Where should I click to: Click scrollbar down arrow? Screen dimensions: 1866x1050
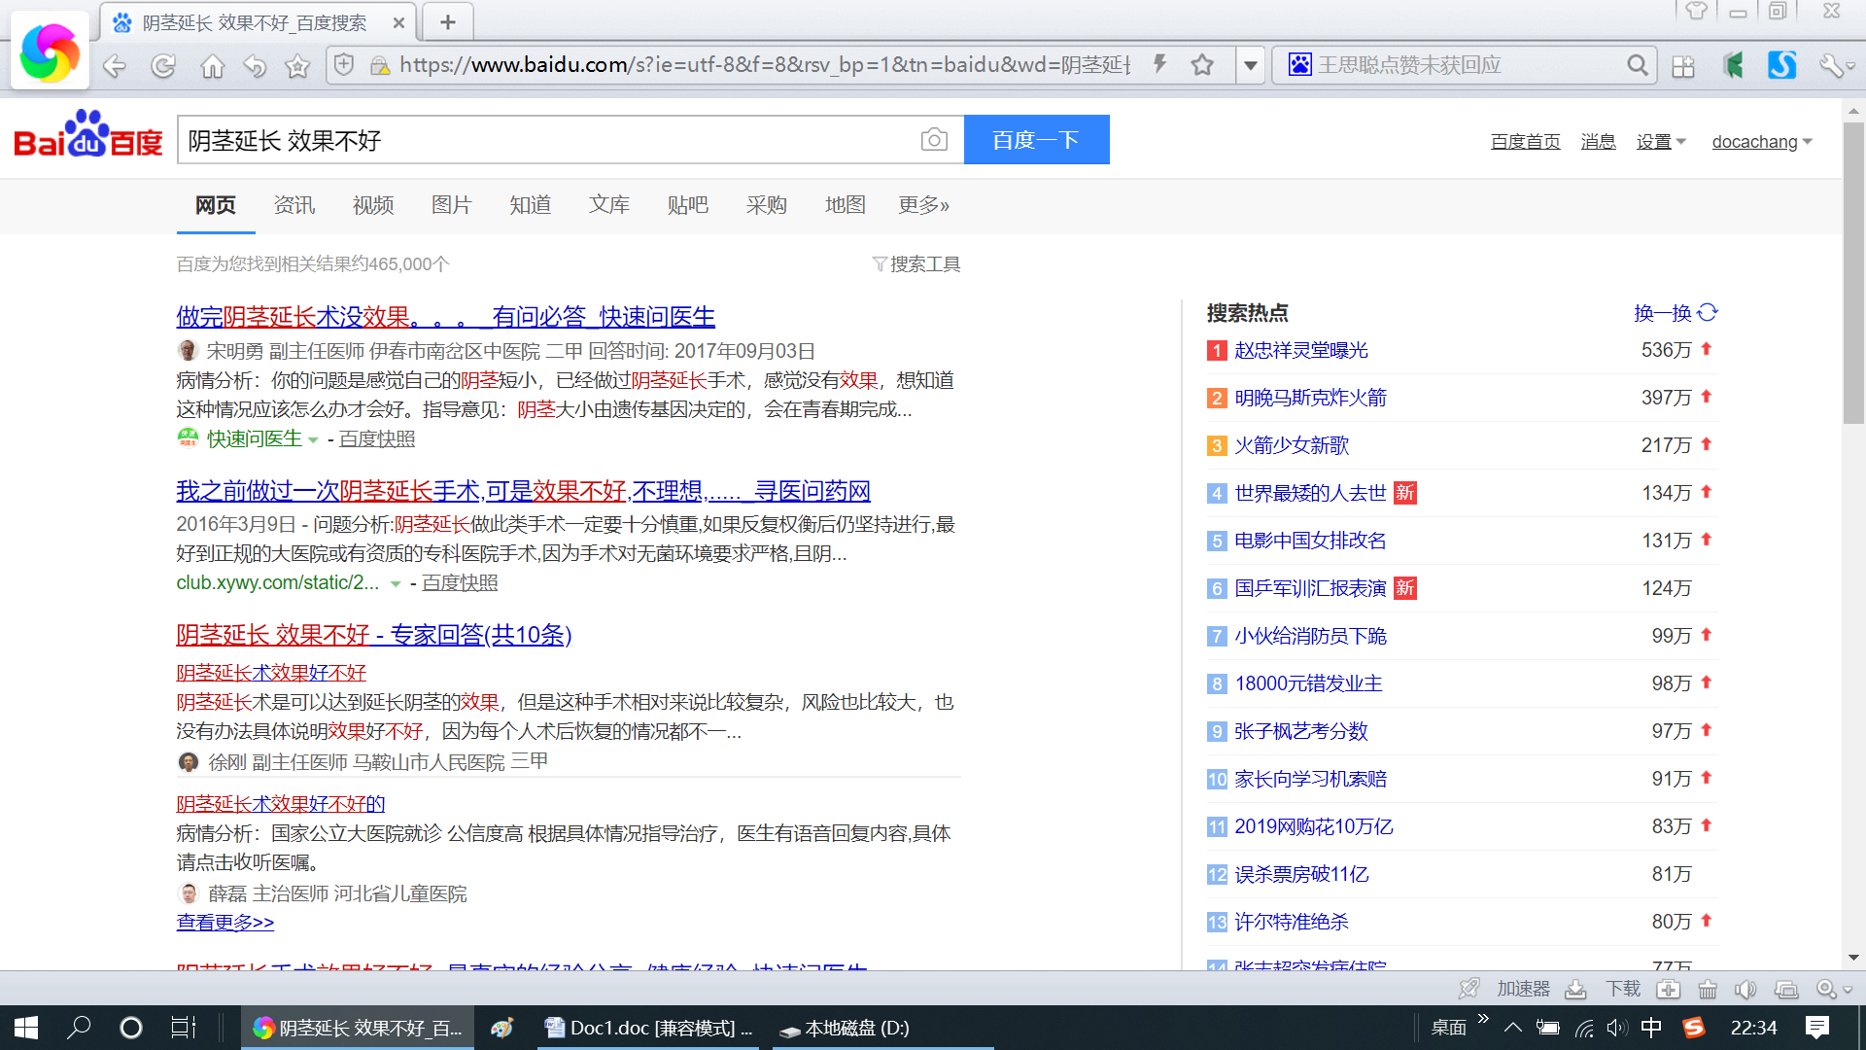pyautogui.click(x=1853, y=958)
